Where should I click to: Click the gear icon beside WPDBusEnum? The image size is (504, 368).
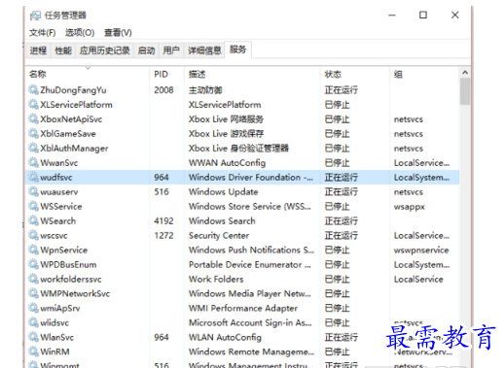(x=33, y=264)
